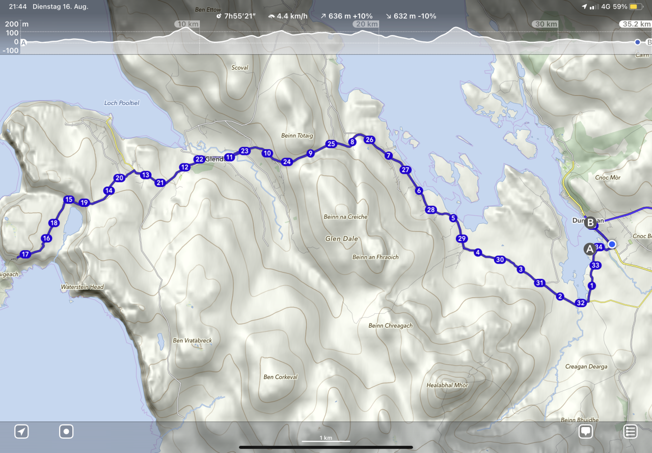This screenshot has width=652, height=453.
Task: Open the list menu icon
Action: point(631,432)
